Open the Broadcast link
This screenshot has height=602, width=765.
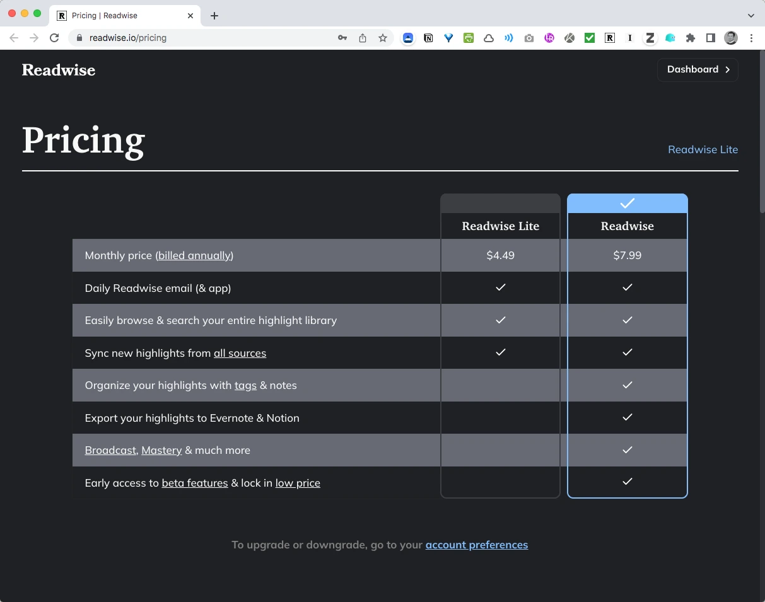(x=110, y=450)
